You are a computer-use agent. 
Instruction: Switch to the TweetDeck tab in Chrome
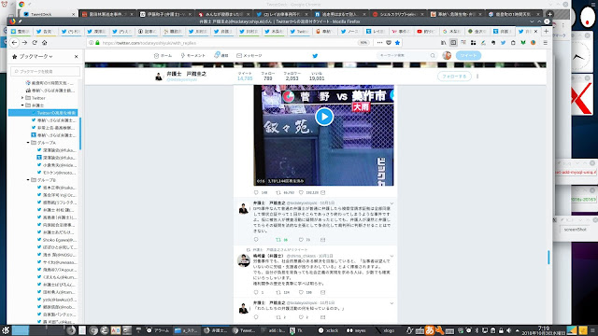pyautogui.click(x=49, y=14)
